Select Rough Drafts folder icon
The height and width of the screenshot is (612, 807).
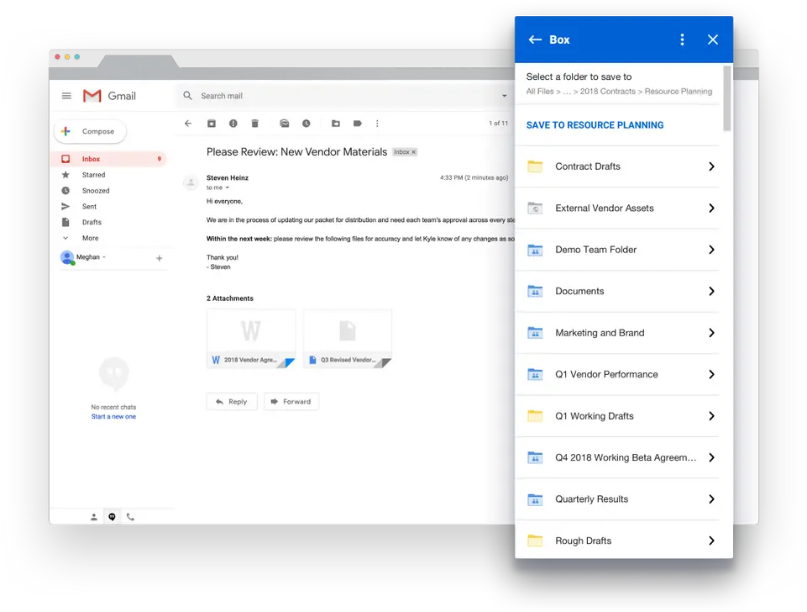535,541
